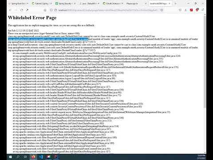This screenshot has width=213, height=160.
Task: Click the 'WebSecurityConfig$1.onAuthenticationSuccess' stack line
Action: coord(67,53)
